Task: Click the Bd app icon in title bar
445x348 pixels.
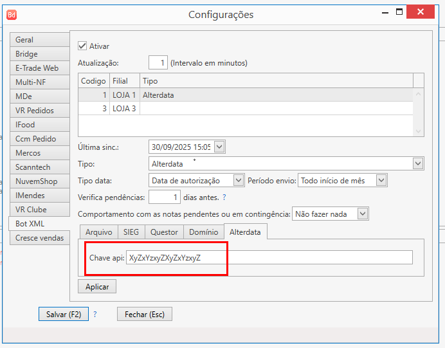Action: (12, 14)
